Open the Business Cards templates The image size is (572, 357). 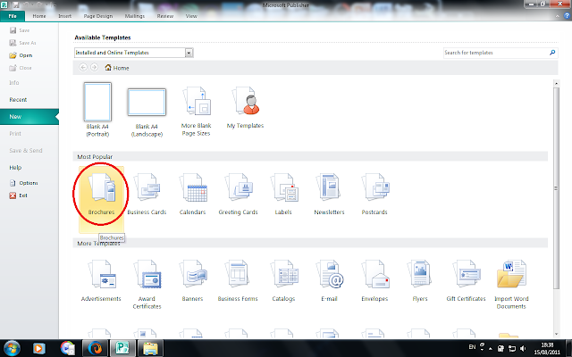(x=147, y=195)
